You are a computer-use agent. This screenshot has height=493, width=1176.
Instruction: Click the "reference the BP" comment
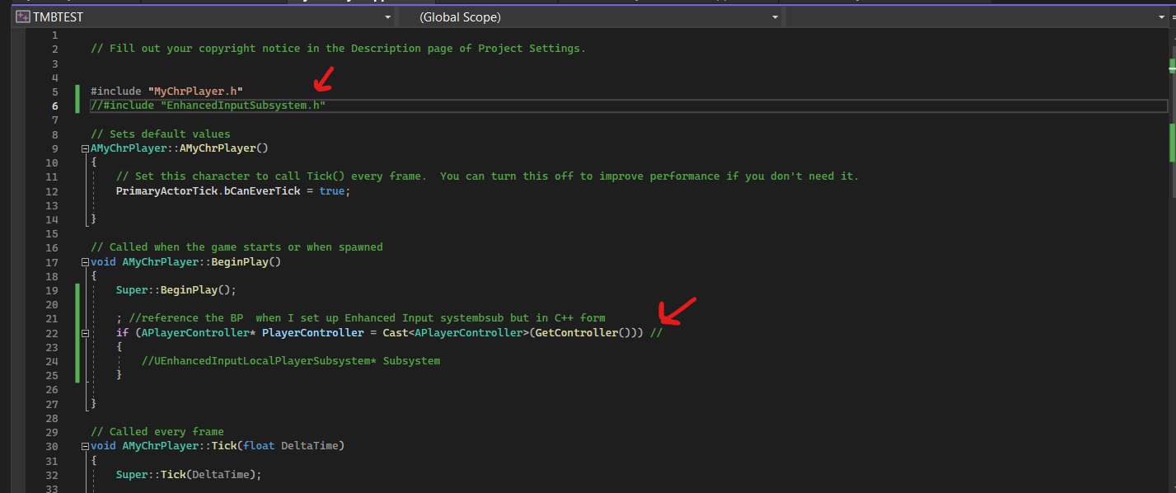coord(368,318)
